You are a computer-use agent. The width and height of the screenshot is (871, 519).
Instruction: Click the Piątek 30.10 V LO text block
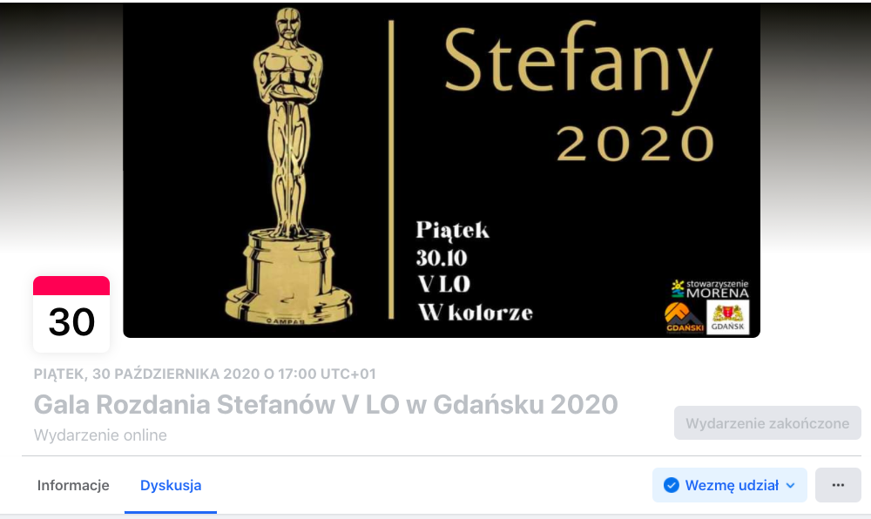click(x=475, y=272)
